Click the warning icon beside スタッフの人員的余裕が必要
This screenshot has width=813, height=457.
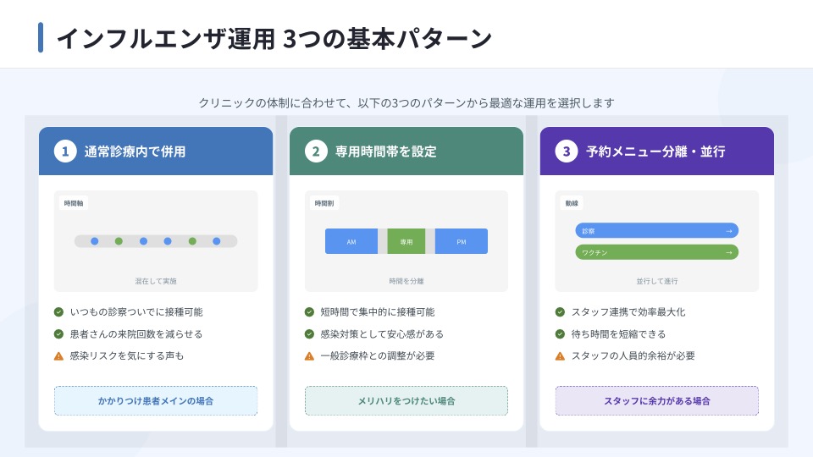pyautogui.click(x=560, y=356)
